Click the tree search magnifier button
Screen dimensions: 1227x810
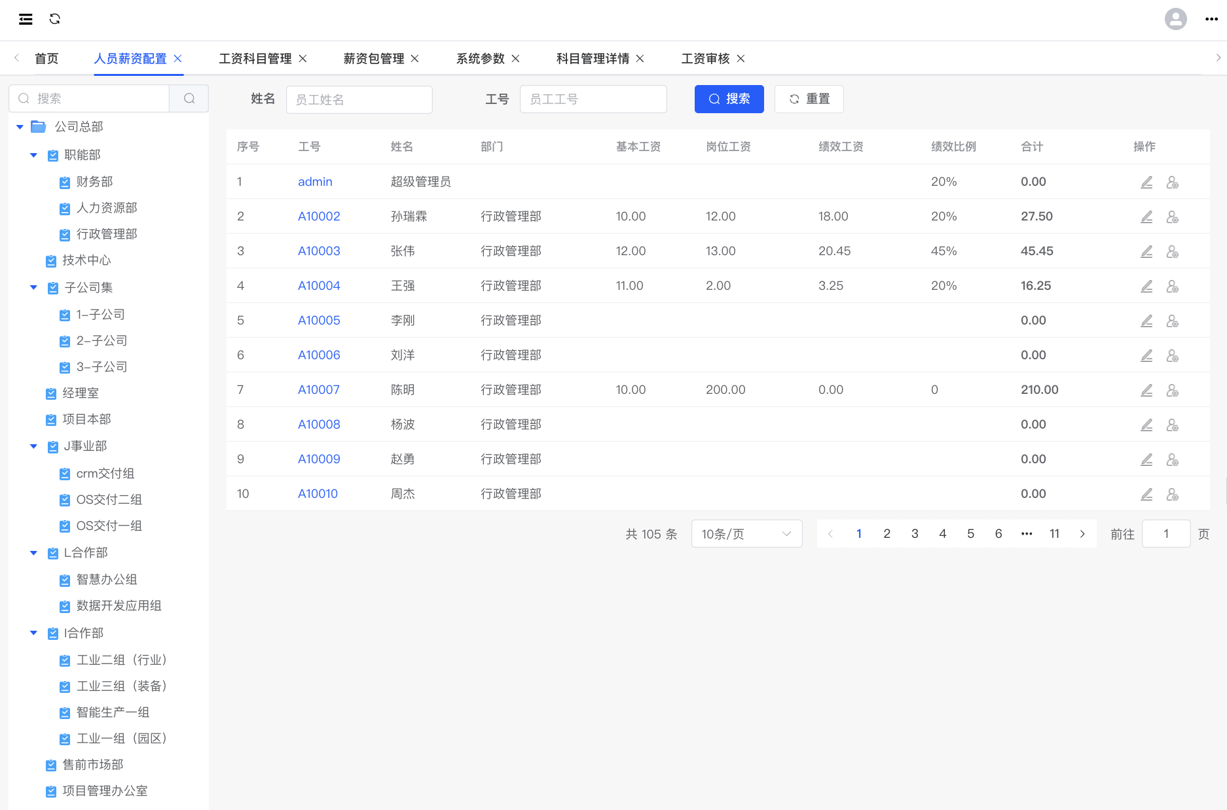(x=189, y=98)
